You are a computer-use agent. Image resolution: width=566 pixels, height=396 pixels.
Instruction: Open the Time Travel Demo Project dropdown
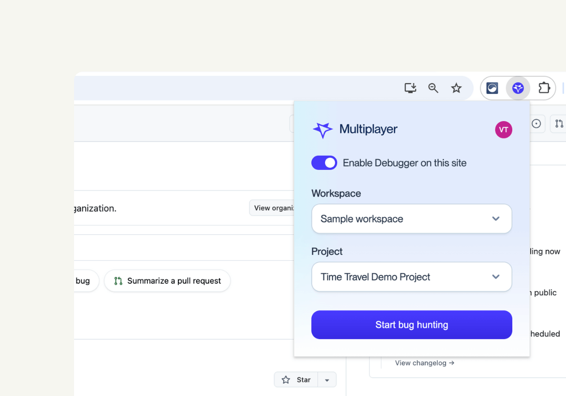411,277
